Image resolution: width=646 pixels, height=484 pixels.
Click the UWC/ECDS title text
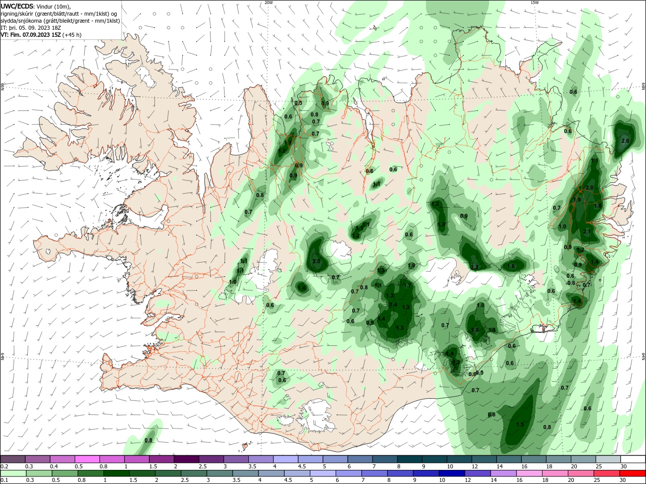coord(17,6)
